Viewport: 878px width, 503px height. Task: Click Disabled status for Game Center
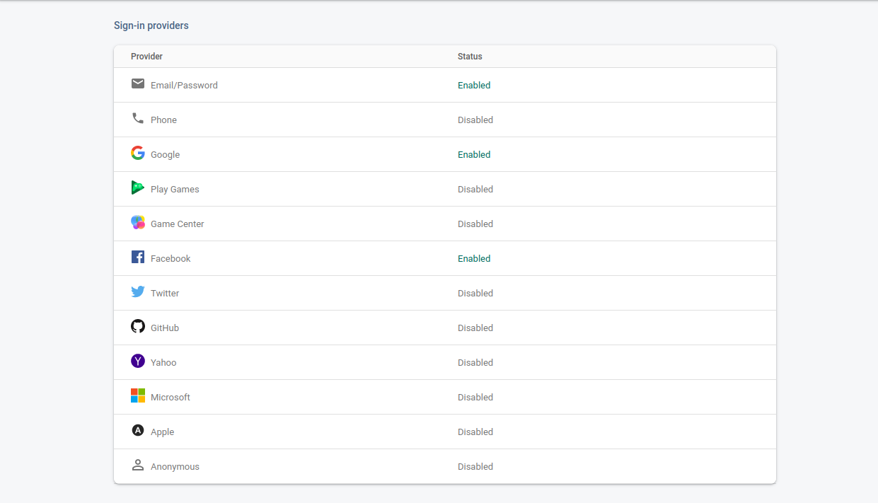(x=475, y=224)
